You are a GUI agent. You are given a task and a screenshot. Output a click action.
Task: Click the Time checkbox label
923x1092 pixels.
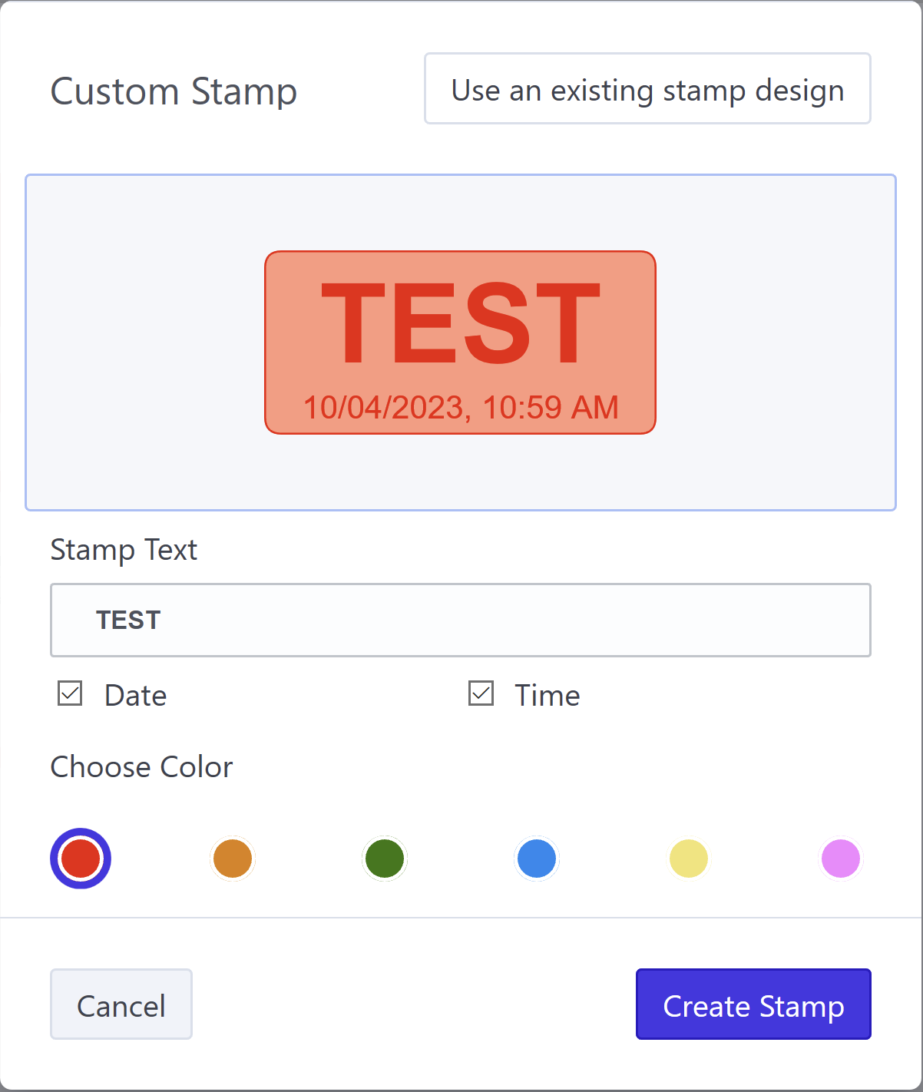point(547,696)
